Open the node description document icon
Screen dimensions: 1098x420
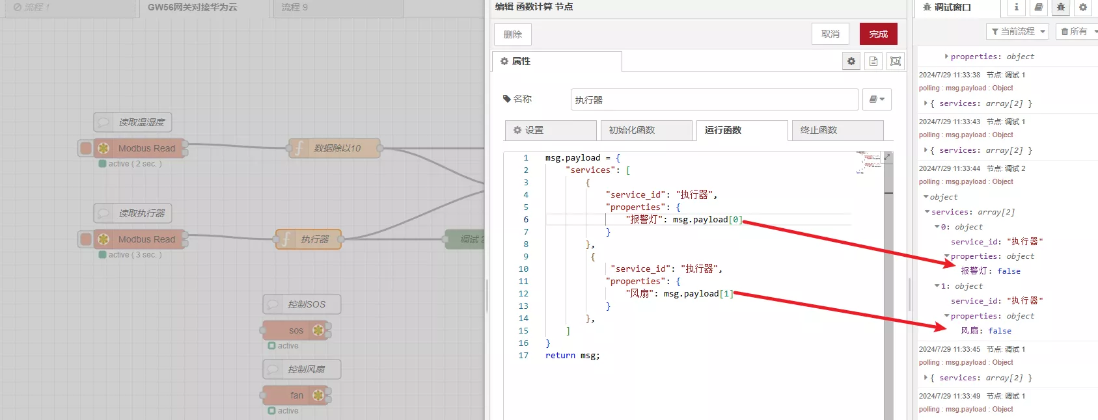[x=873, y=61]
